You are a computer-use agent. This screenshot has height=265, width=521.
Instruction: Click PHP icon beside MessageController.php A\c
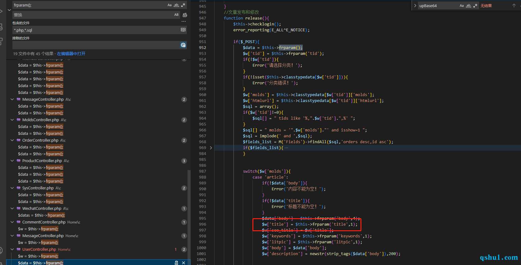click(19, 99)
